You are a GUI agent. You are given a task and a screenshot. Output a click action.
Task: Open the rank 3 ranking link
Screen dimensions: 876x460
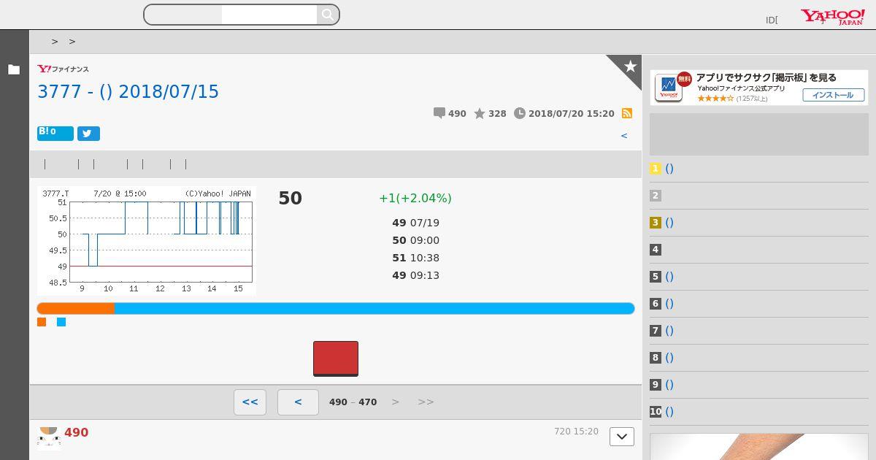coord(669,223)
